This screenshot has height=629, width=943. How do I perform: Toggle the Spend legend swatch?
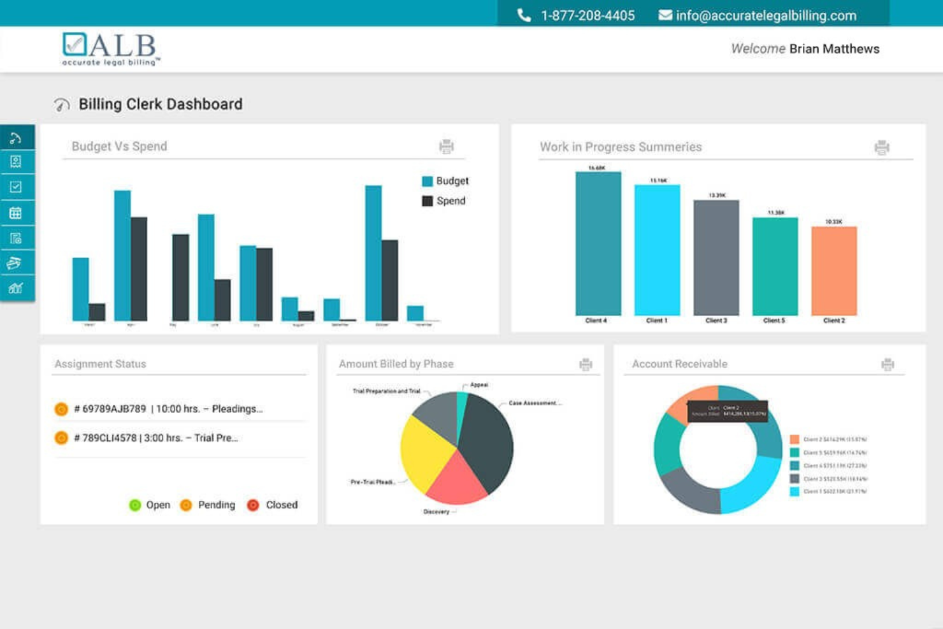click(x=428, y=201)
